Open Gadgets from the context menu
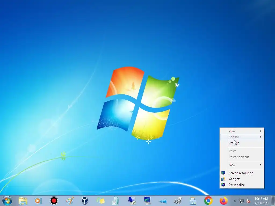The image size is (275, 206). (x=242, y=179)
